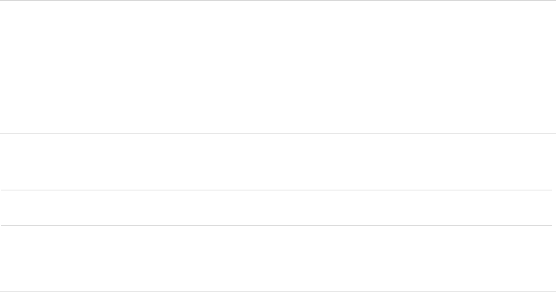Click the right edge of the large top section
This screenshot has width=556, height=292.
(x=552, y=66)
